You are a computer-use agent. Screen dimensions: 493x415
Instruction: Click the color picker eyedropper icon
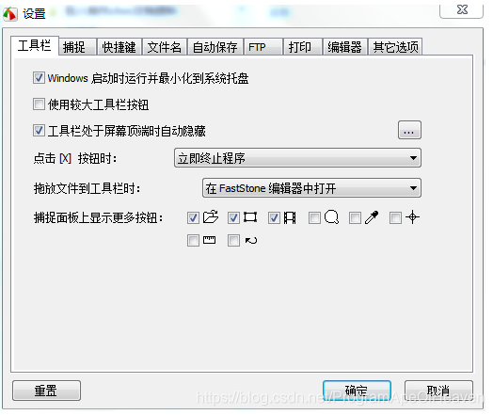(x=372, y=217)
